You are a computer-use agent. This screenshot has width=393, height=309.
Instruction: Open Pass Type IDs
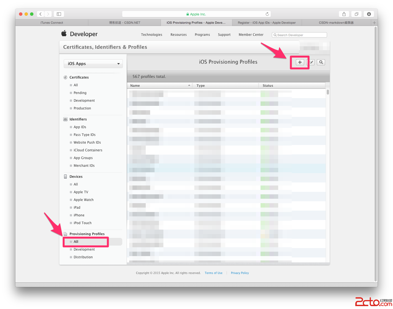tap(84, 135)
